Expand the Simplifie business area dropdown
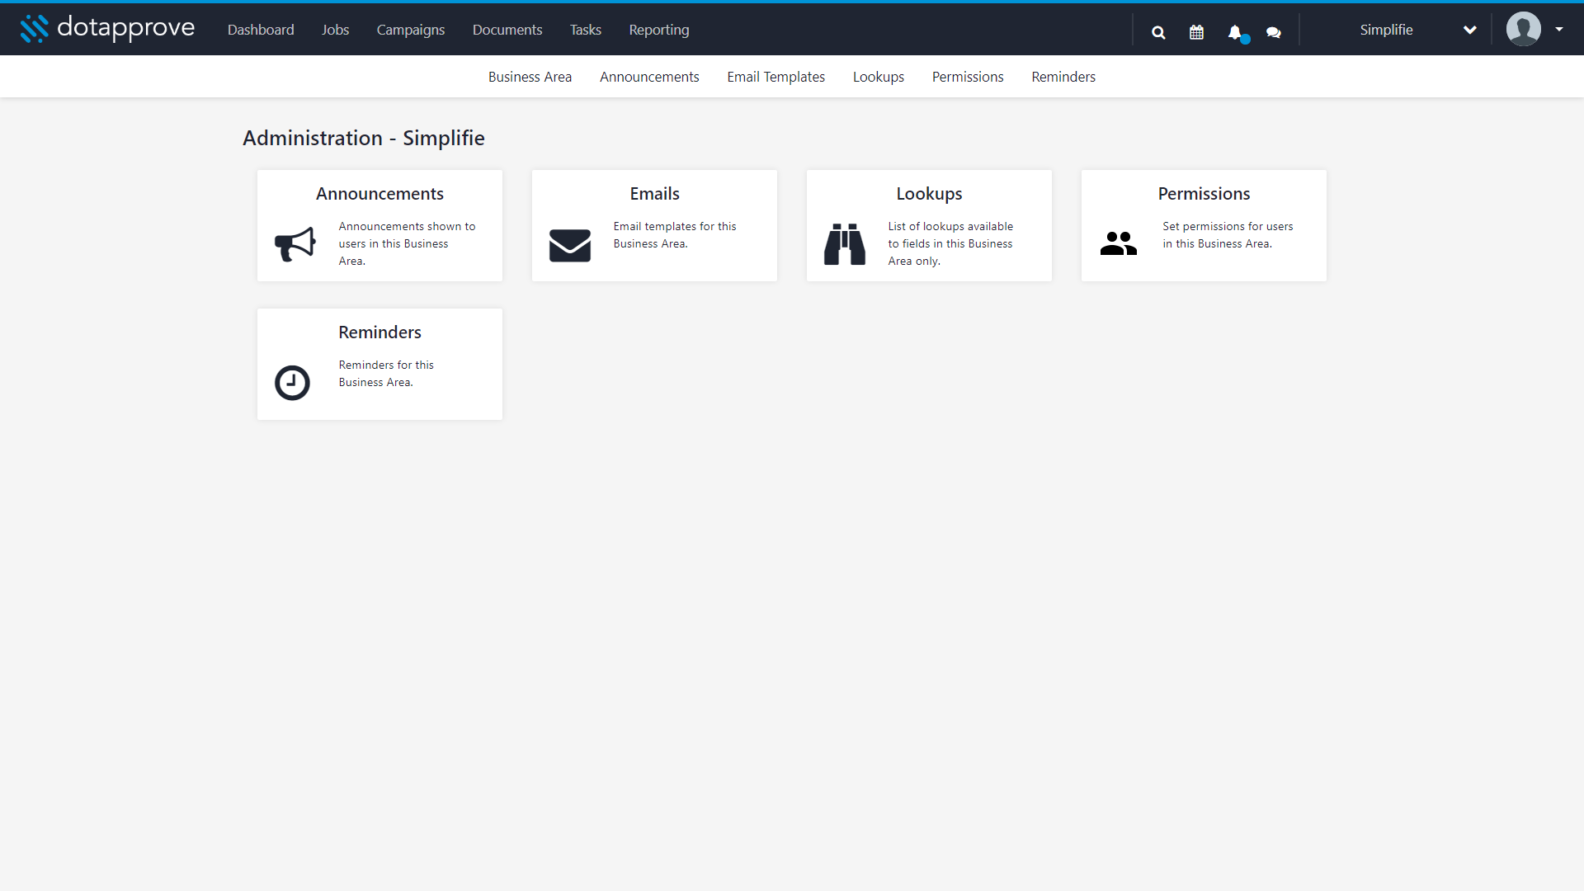 click(1469, 30)
